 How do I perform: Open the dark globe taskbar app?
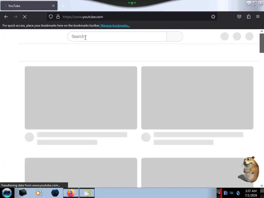[x=55, y=193]
